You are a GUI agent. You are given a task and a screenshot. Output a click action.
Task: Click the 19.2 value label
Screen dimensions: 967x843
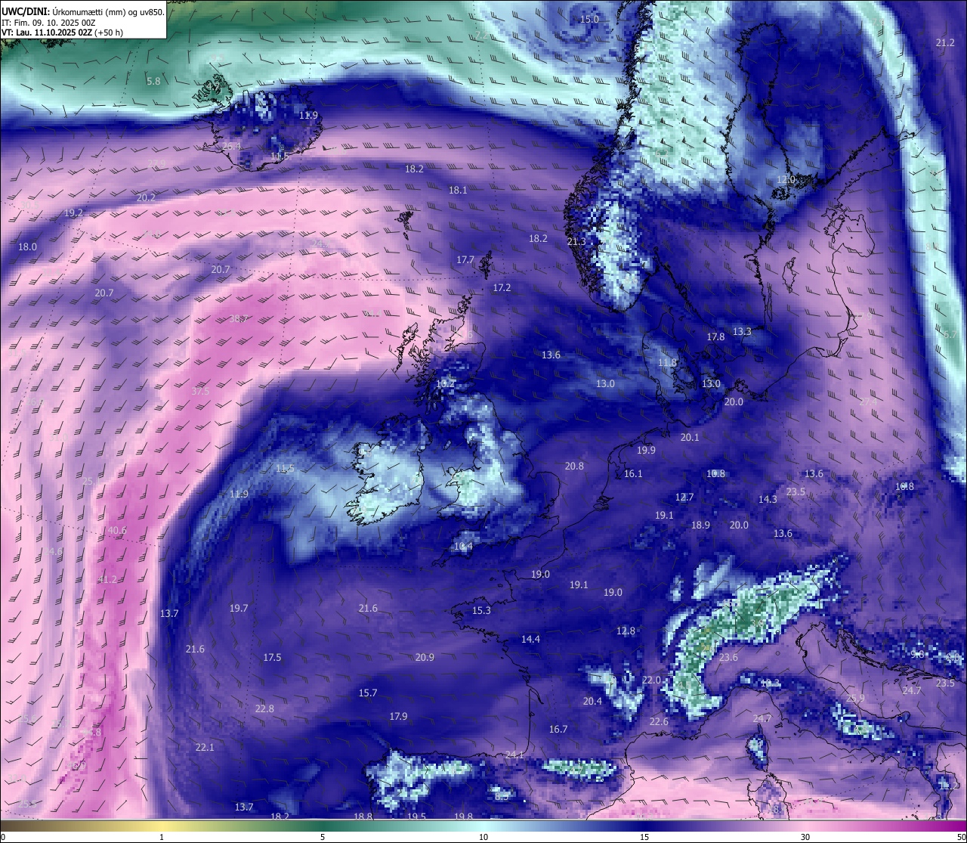[x=73, y=213]
